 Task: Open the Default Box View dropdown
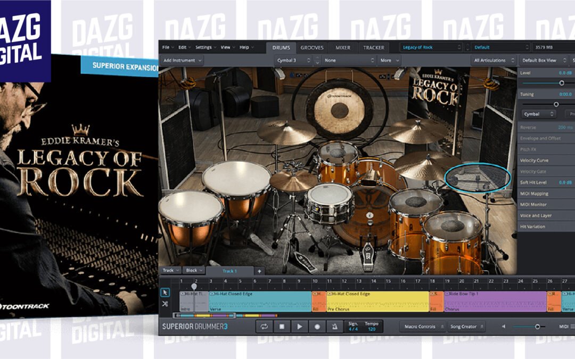[544, 61]
